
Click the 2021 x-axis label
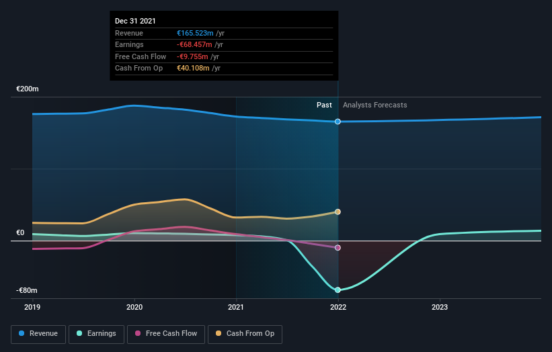point(236,308)
